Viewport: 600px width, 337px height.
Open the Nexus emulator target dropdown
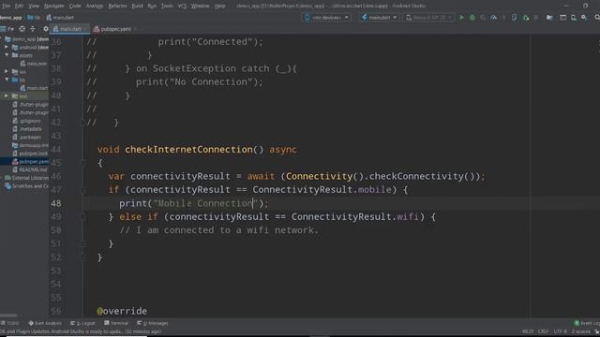coord(429,18)
